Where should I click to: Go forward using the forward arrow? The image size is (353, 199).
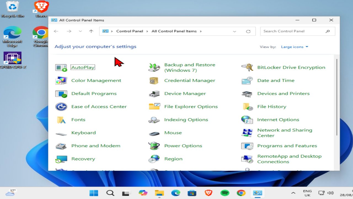point(69,31)
